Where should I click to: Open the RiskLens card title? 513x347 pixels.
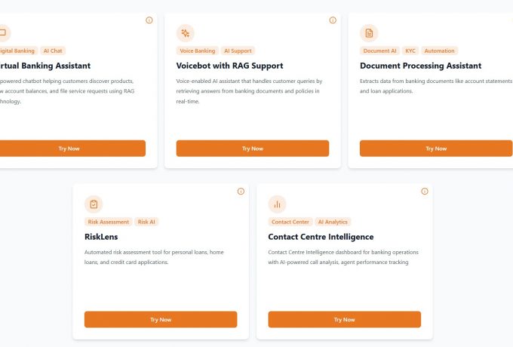(x=102, y=237)
